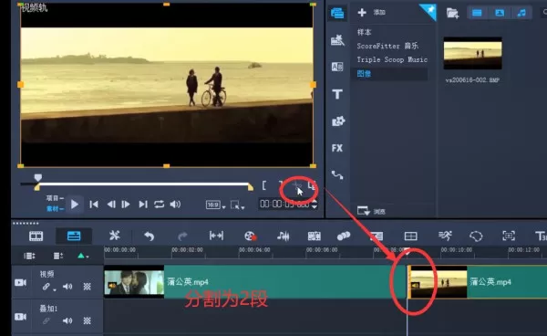Fit project in timeline window
The width and height of the screenshot is (547, 336).
[216, 236]
